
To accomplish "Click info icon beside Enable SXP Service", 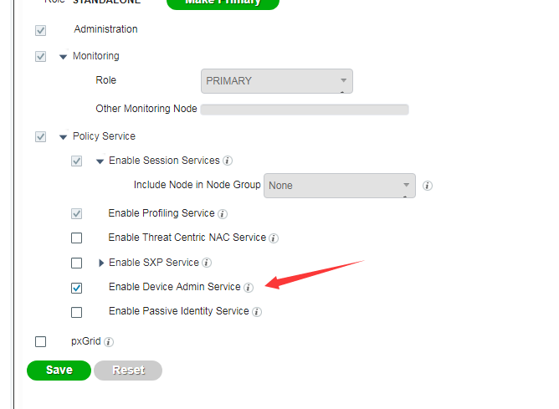I will [x=207, y=263].
